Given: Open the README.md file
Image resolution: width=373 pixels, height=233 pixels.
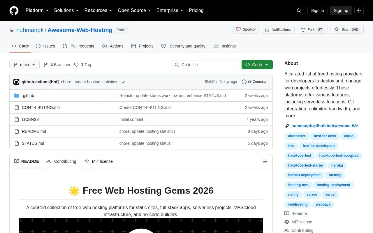Looking at the screenshot, I should [34, 131].
